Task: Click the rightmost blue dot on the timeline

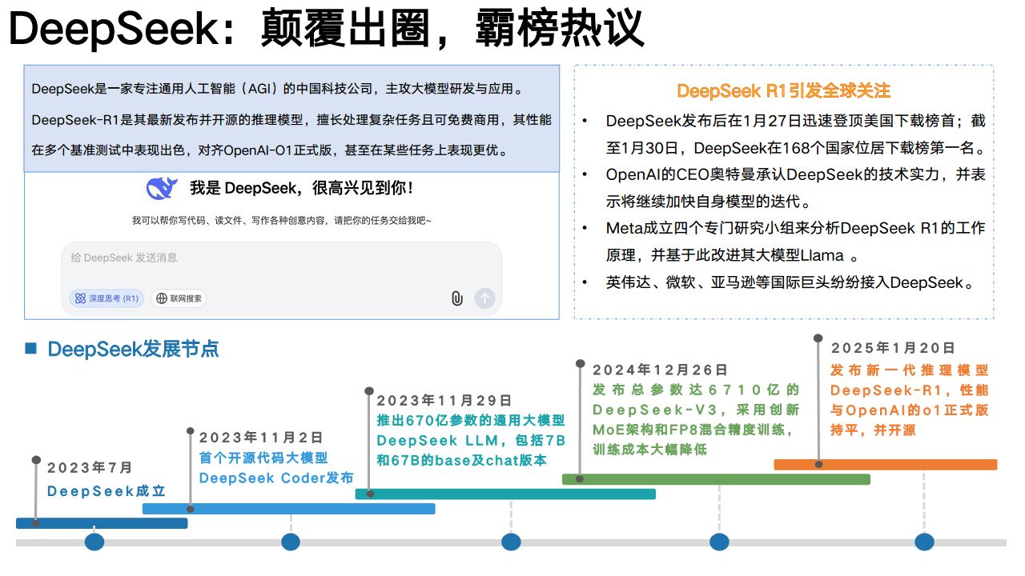Action: pos(924,542)
